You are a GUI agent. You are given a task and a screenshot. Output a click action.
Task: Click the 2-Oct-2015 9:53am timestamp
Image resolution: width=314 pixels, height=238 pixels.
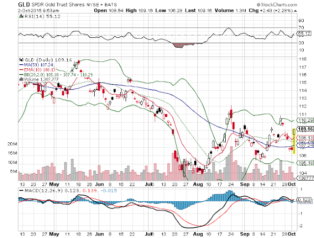[38, 11]
